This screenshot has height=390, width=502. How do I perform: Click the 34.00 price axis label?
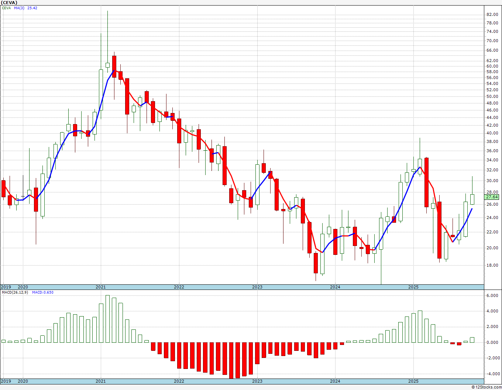point(492,160)
